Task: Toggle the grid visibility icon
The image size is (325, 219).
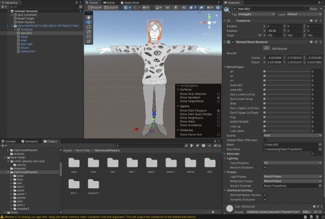Action: 126,7
